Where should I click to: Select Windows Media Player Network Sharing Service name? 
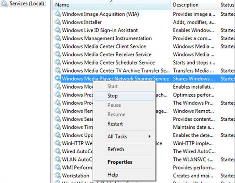point(116,79)
